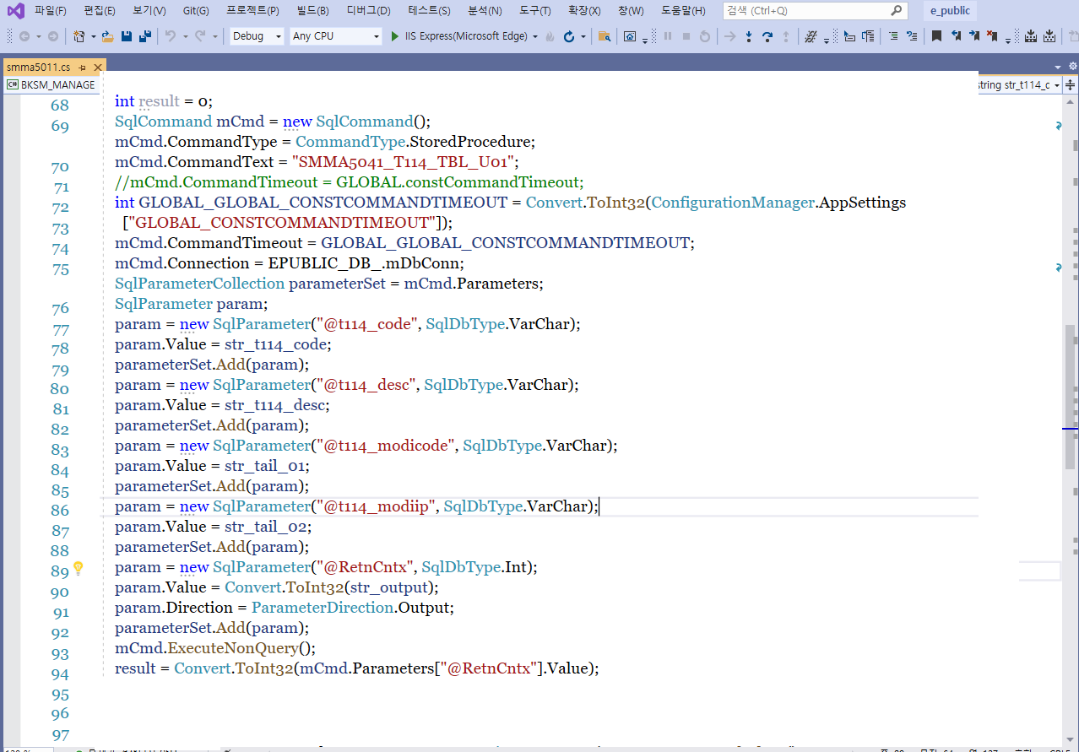Click the search magnifier icon in the search box
The width and height of the screenshot is (1079, 752).
coord(896,11)
